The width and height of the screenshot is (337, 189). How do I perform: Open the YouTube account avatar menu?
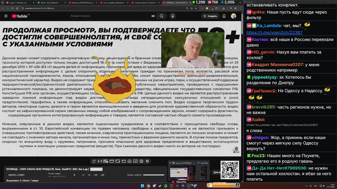234,16
